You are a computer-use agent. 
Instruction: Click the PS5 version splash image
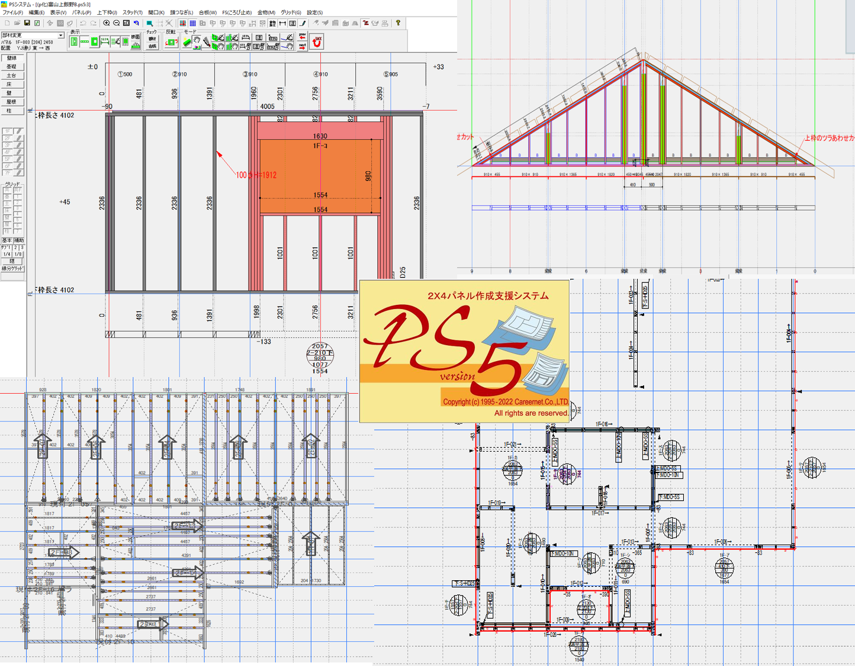[465, 351]
